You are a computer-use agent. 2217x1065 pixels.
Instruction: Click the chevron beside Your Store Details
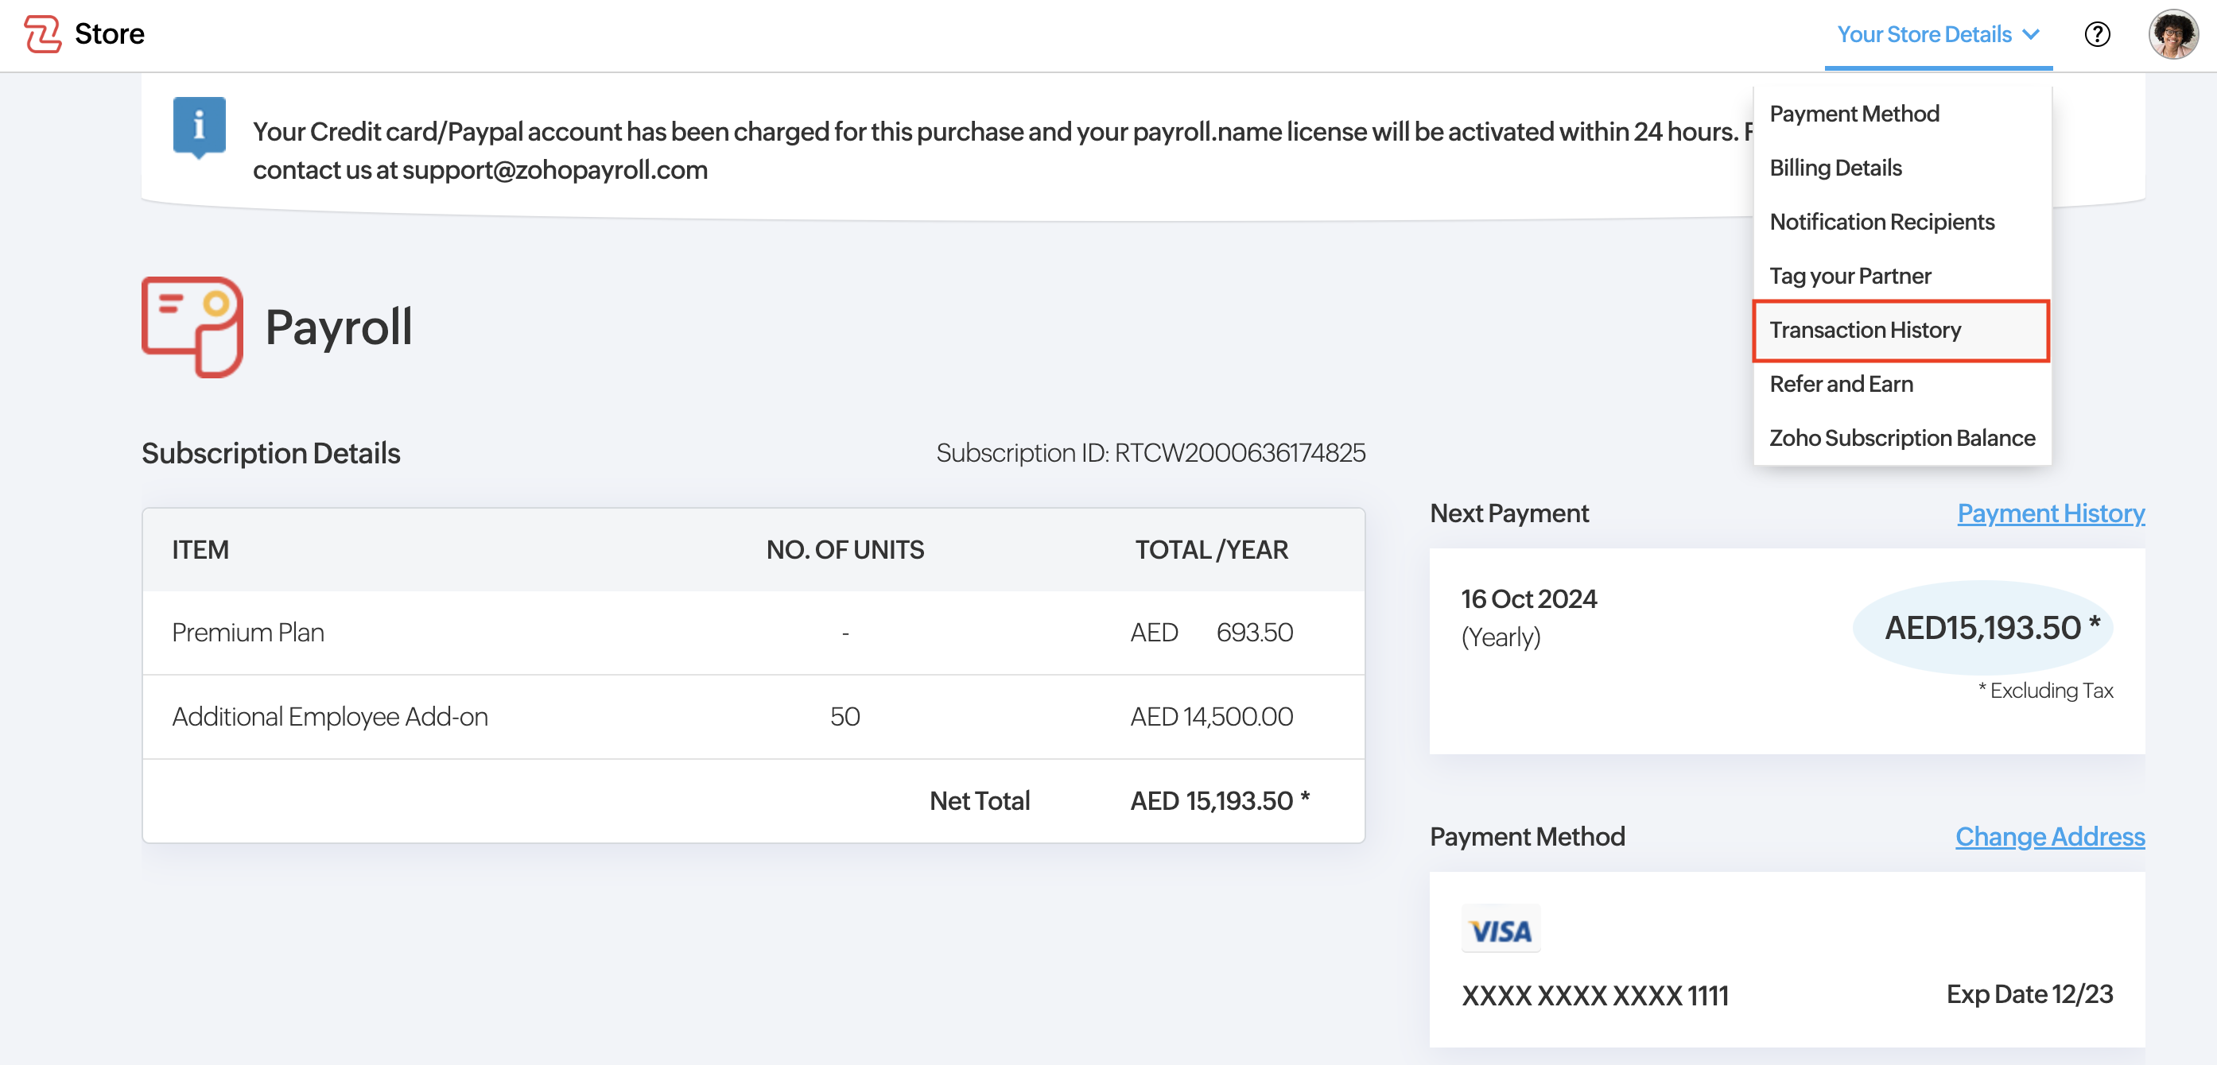point(2031,34)
